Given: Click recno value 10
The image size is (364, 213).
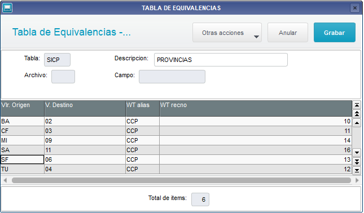Looking at the screenshot, I should pyautogui.click(x=256, y=122).
